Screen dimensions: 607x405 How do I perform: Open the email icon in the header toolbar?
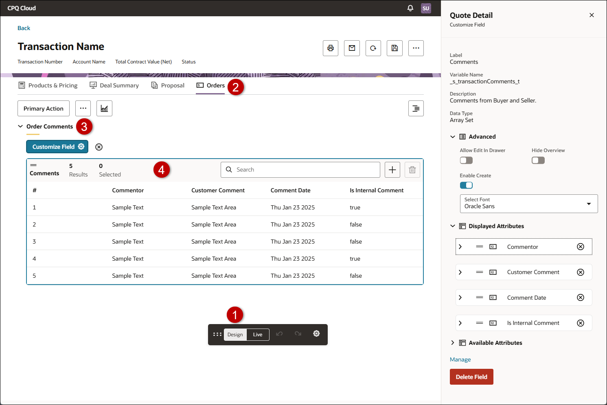tap(352, 48)
